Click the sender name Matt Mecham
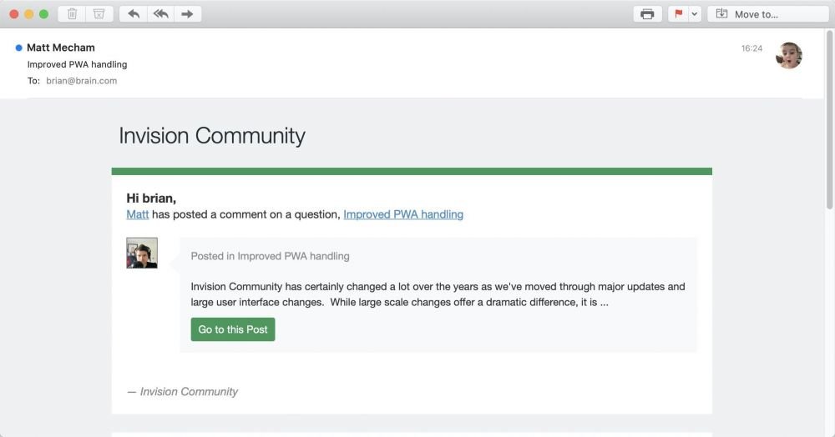The height and width of the screenshot is (437, 835). coord(61,48)
